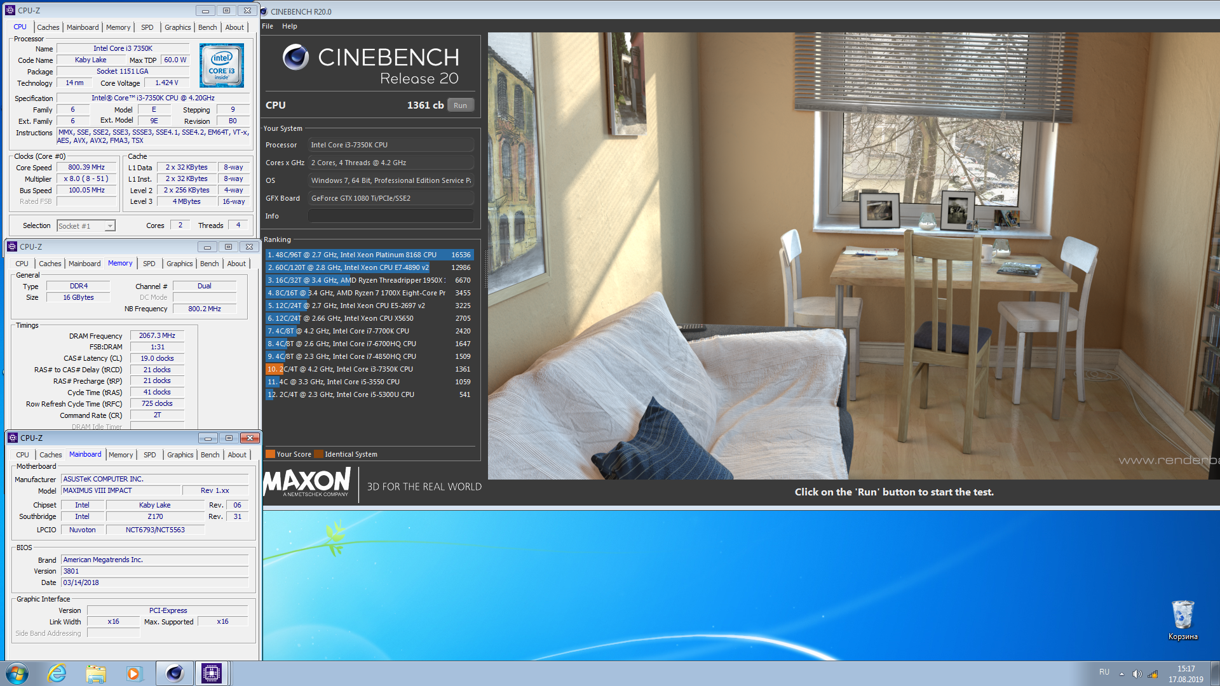
Task: Click the network signal tray icon
Action: click(x=1153, y=674)
